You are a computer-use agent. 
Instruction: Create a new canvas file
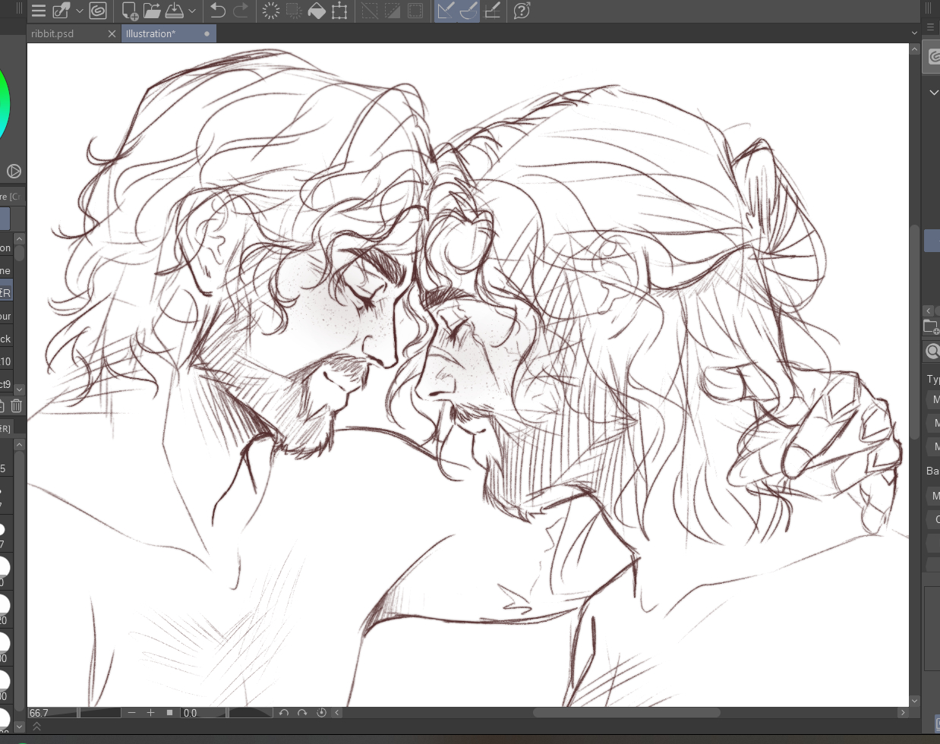pos(130,11)
